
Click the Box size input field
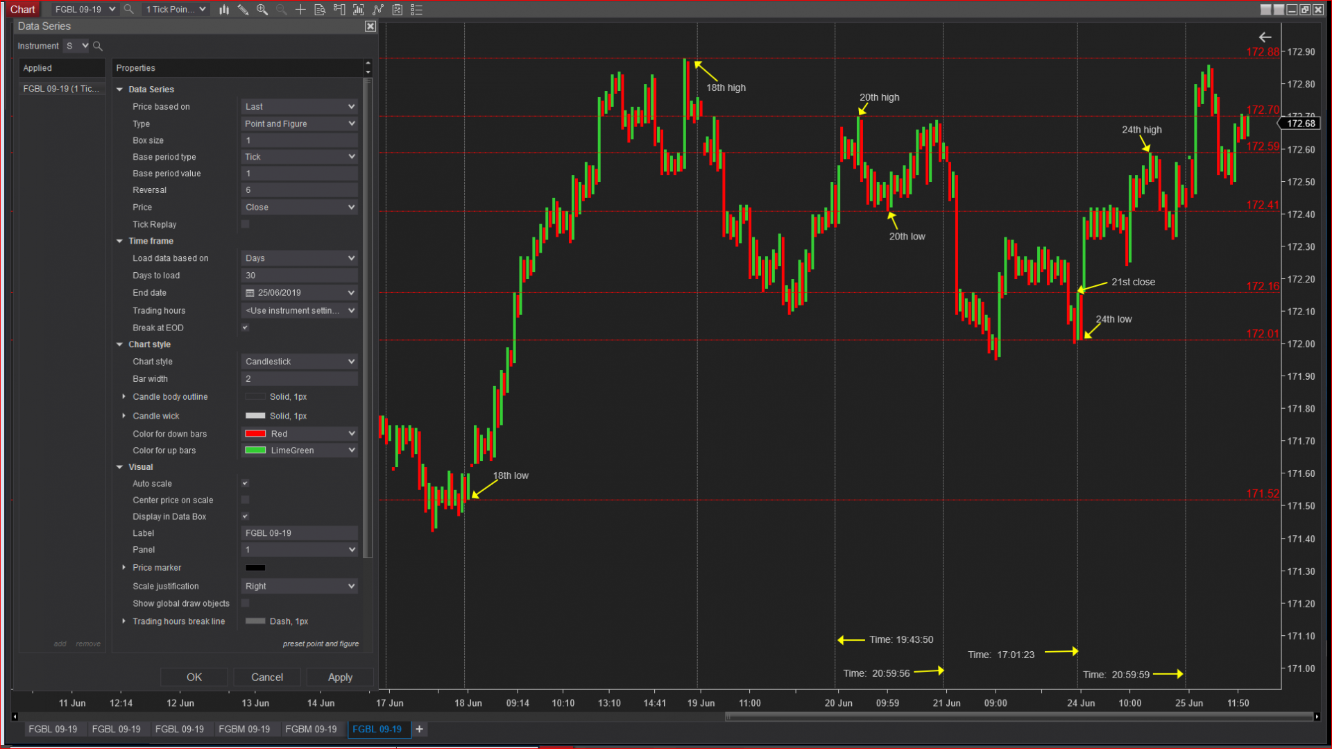coord(300,140)
